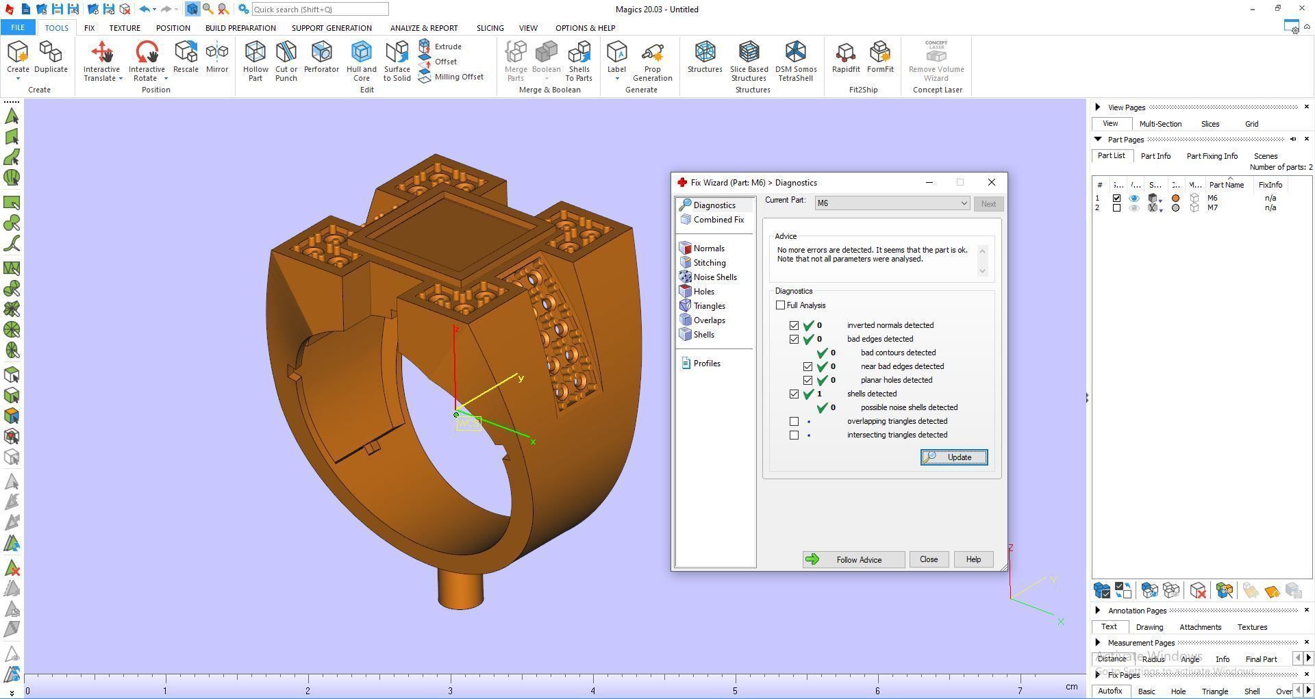Open DSM Somos TetraShell tool

[x=796, y=61]
